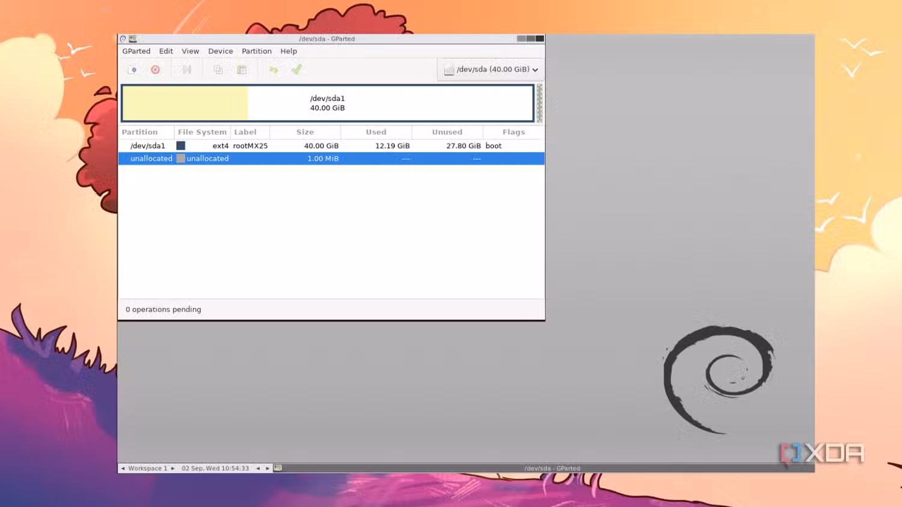Open the Help menu
The width and height of the screenshot is (902, 507).
289,51
